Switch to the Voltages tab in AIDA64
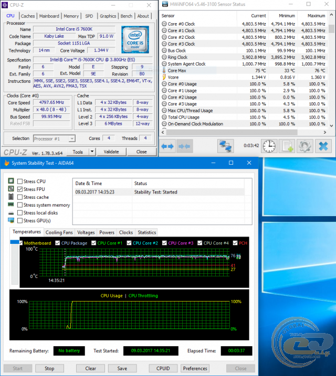The width and height of the screenshot is (336, 376). (86, 232)
